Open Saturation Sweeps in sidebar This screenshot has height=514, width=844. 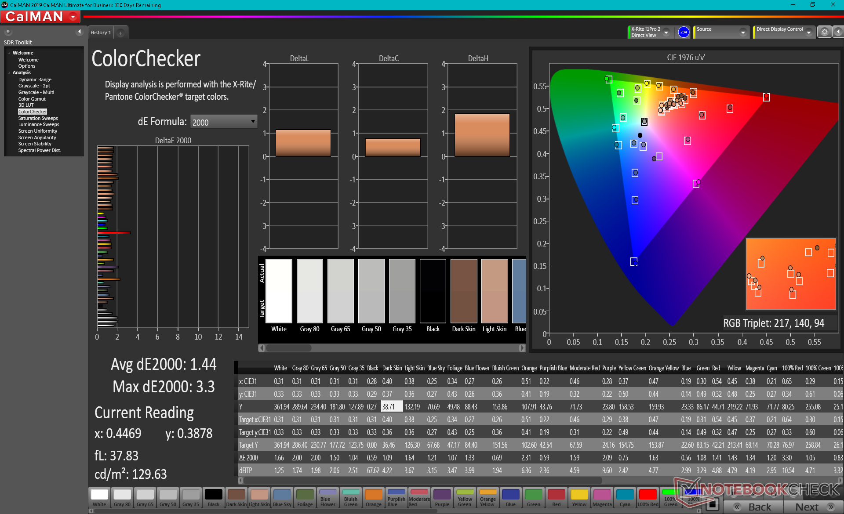tap(38, 118)
